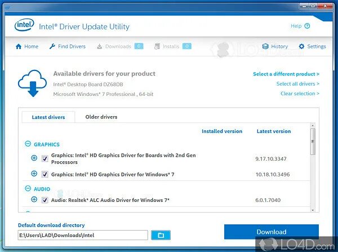
Task: Click Intel Desktop Board DZ68DB text
Action: [x=88, y=85]
